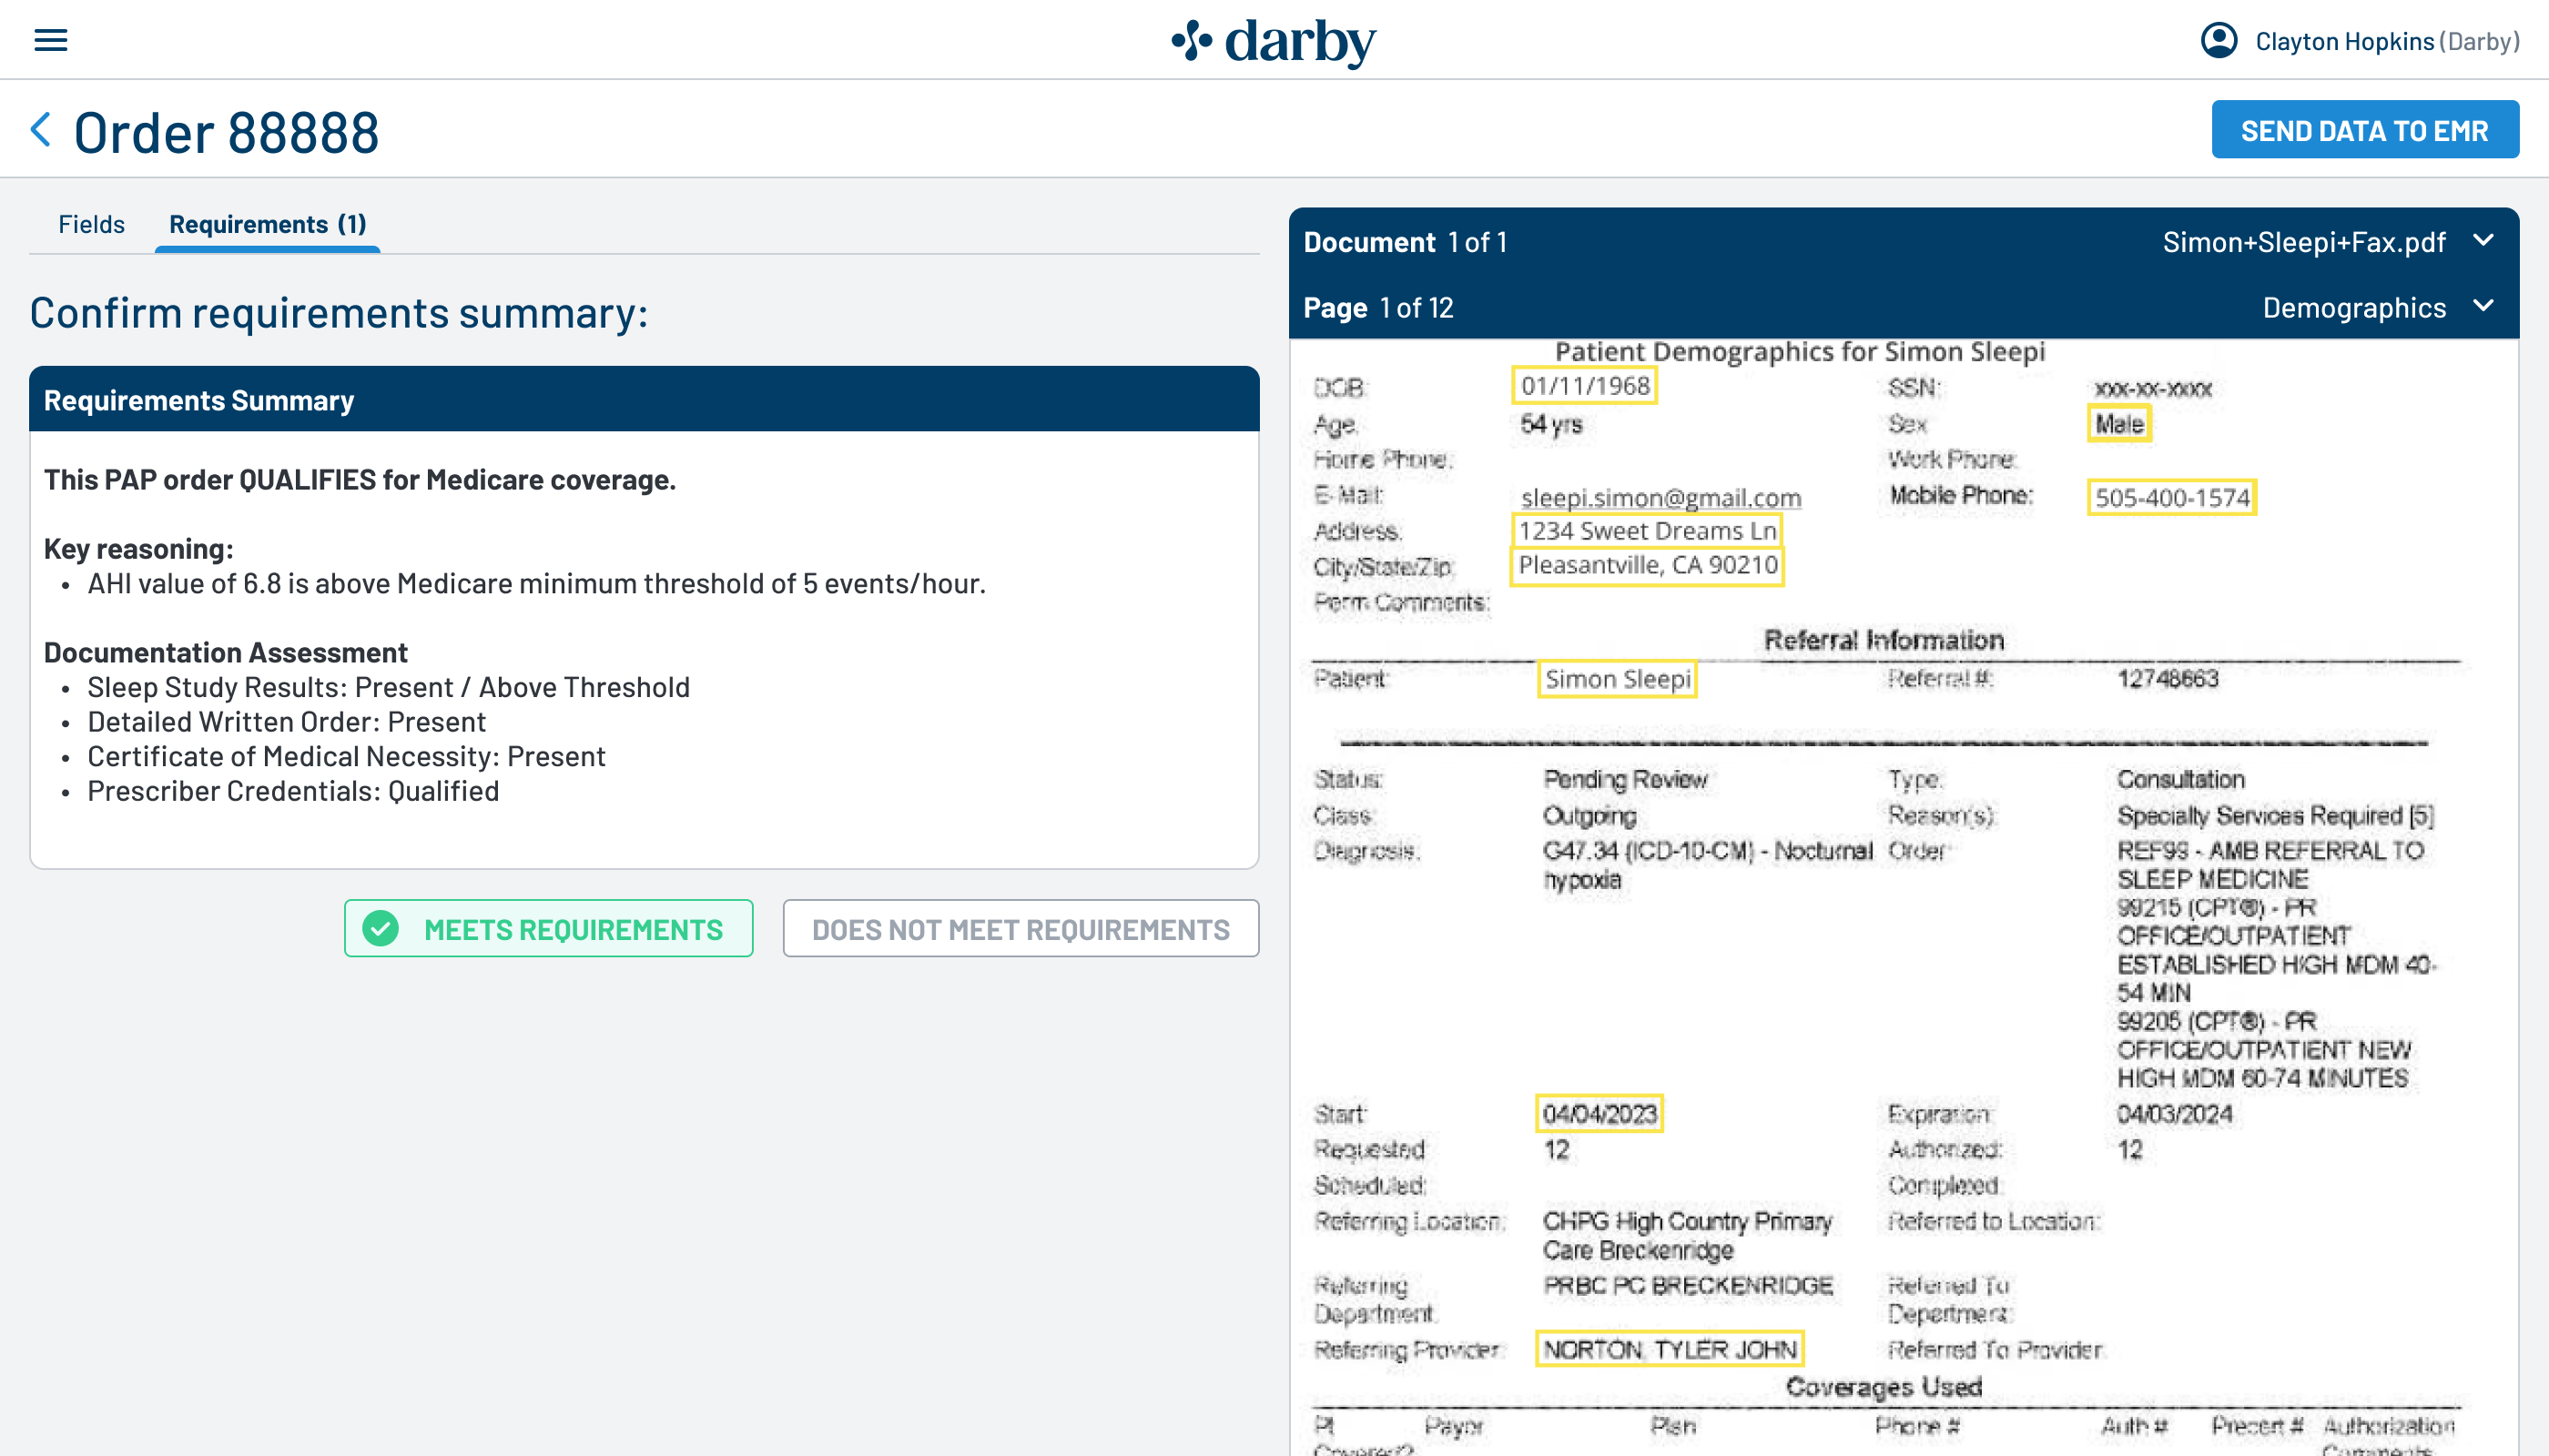The width and height of the screenshot is (2549, 1456).
Task: Click 'This PAP order QUALIFIES for Medicare coverage'
Action: pos(361,480)
